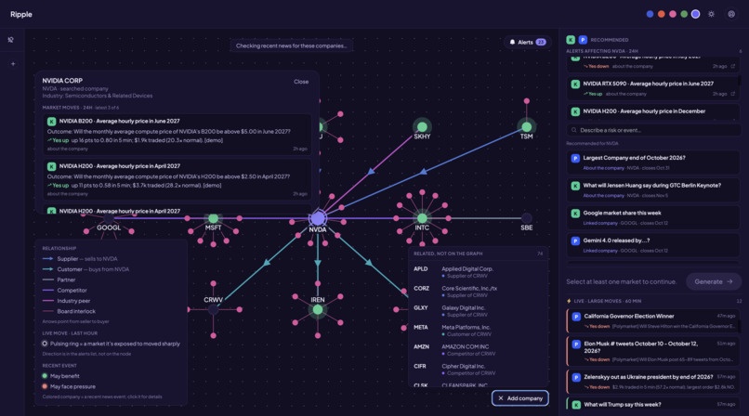The height and width of the screenshot is (416, 749).
Task: Click the SBE node on the graph
Action: click(x=526, y=218)
